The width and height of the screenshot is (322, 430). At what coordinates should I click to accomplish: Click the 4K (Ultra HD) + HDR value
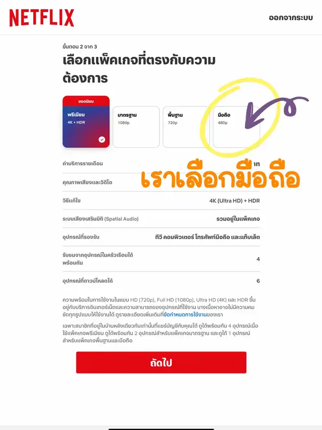click(234, 201)
